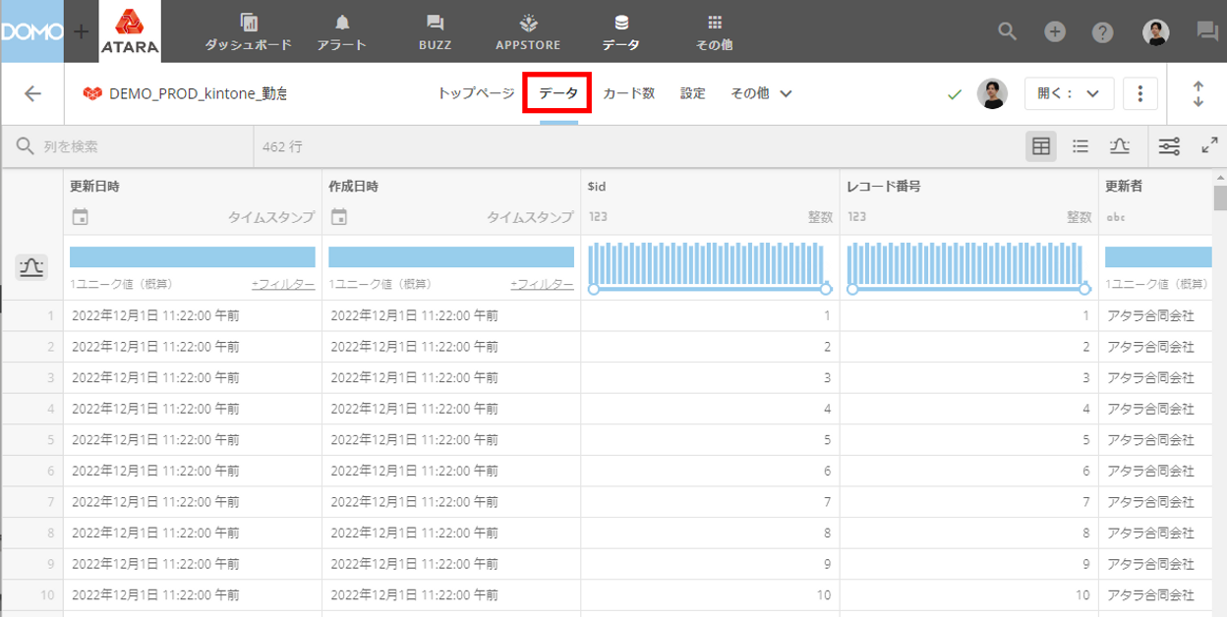Click the 462 行 row count label
Screen dimensions: 1227x617
tap(283, 146)
